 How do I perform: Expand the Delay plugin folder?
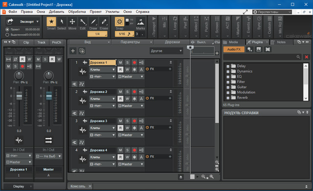coord(228,66)
